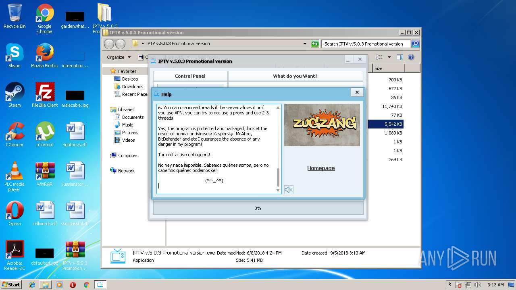
Task: Select russianstor rtf desktop file
Action: click(x=75, y=174)
